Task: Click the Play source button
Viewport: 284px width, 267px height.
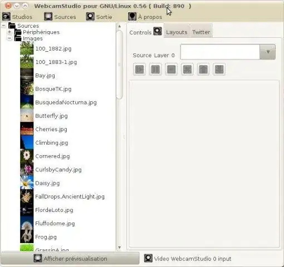Action: [x=139, y=70]
